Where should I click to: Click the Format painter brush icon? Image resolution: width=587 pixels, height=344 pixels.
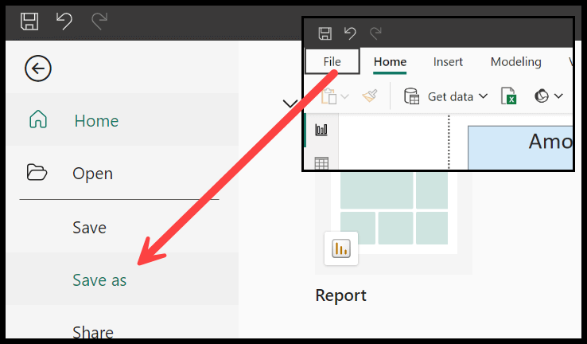370,96
